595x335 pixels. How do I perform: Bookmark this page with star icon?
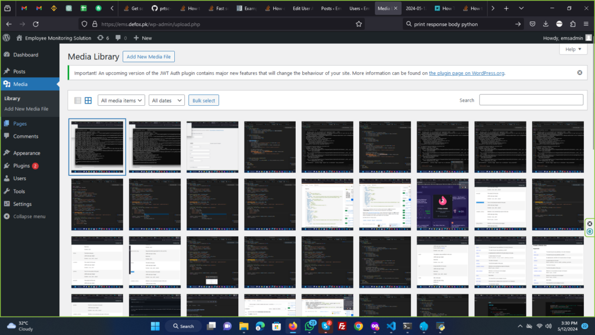click(x=359, y=24)
